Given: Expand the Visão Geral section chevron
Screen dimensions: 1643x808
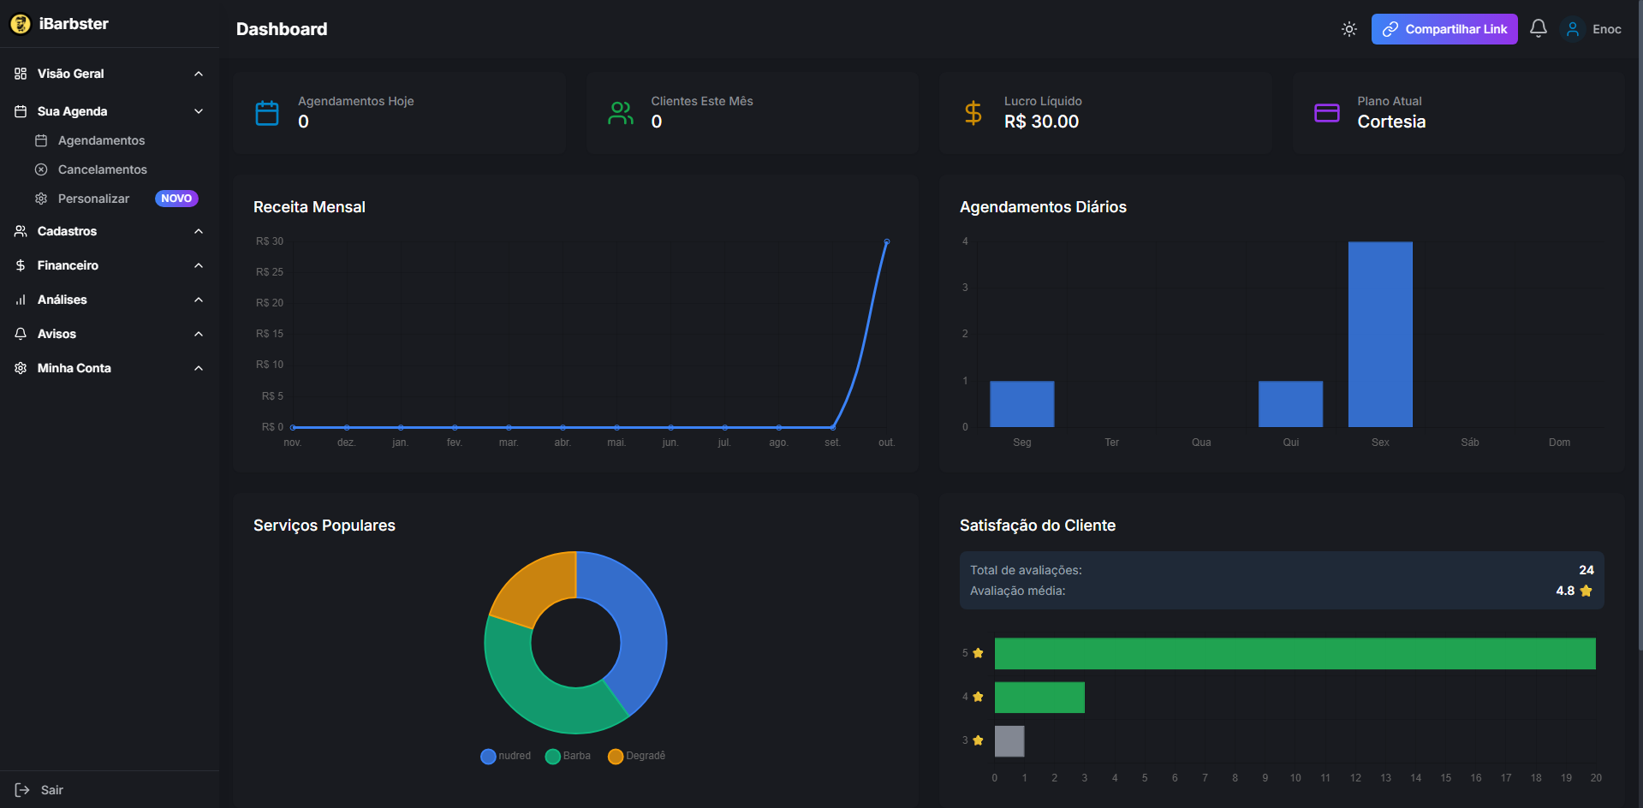Looking at the screenshot, I should [199, 74].
